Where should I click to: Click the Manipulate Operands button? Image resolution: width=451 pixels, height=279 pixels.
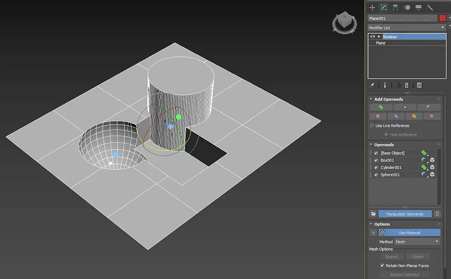[x=405, y=214]
